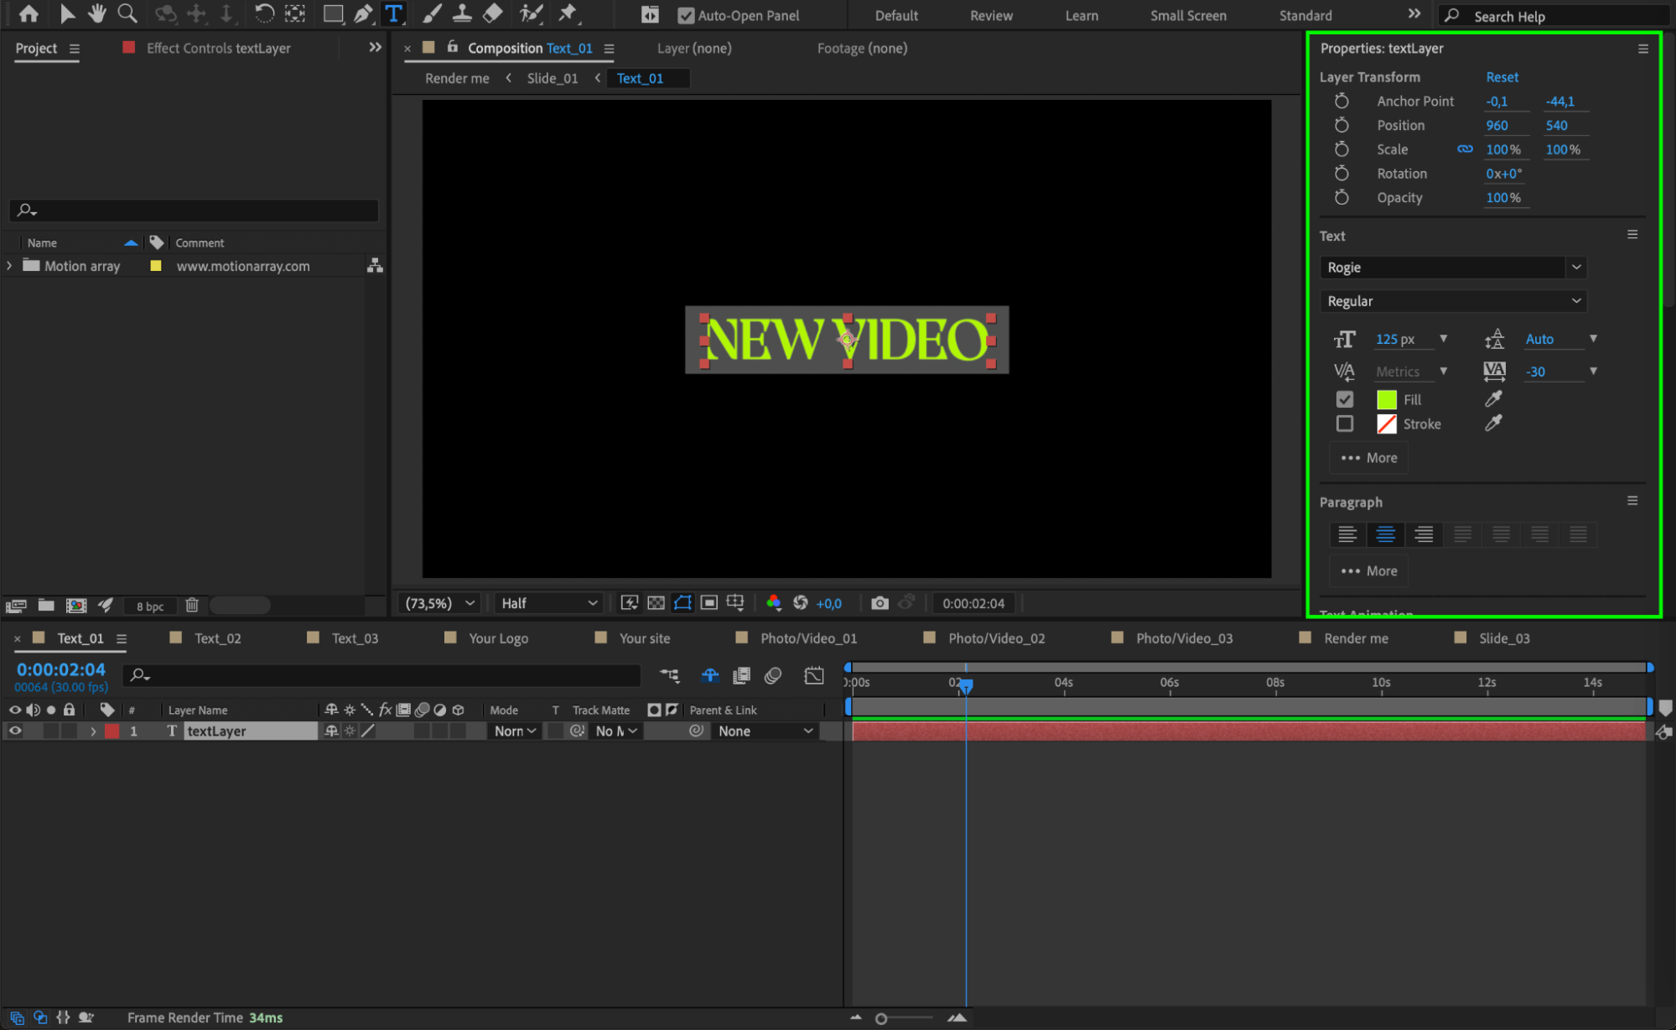Select center text alignment icon

click(x=1385, y=534)
